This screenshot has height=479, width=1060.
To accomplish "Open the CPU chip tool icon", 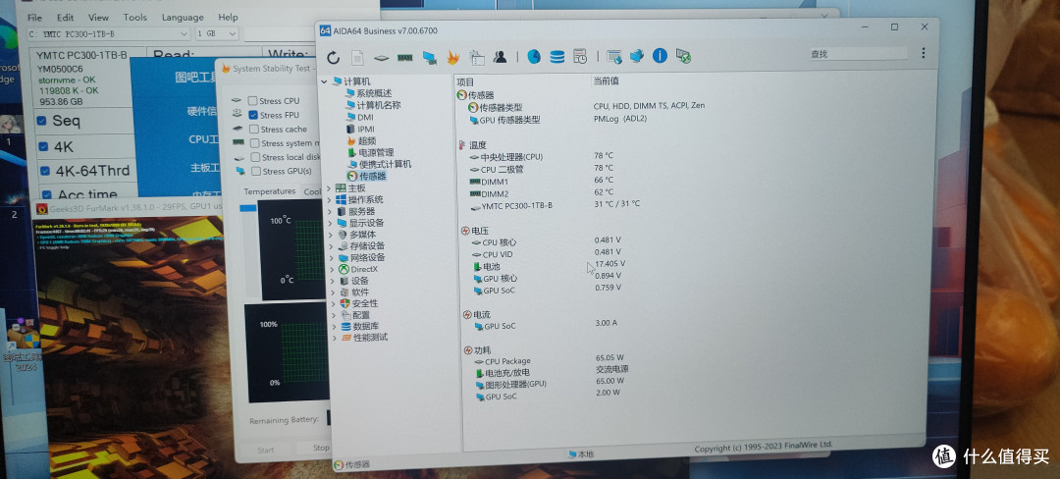I will (x=381, y=58).
